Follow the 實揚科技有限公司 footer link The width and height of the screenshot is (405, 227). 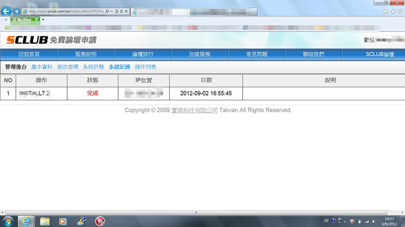[194, 110]
